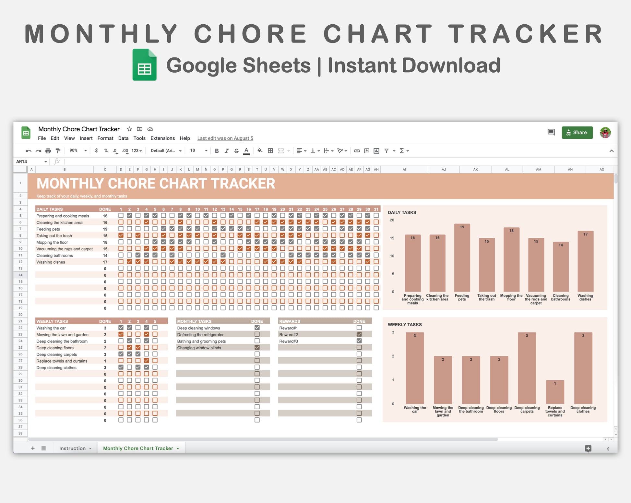Click the insert link icon
The image size is (631, 503).
point(357,151)
